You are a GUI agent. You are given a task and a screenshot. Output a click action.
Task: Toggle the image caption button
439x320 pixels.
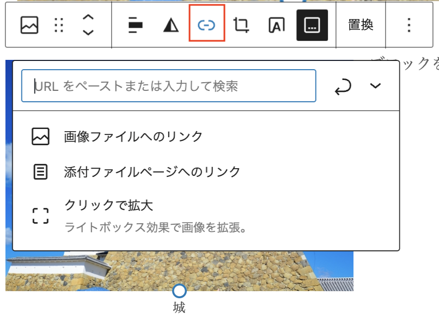click(x=312, y=25)
